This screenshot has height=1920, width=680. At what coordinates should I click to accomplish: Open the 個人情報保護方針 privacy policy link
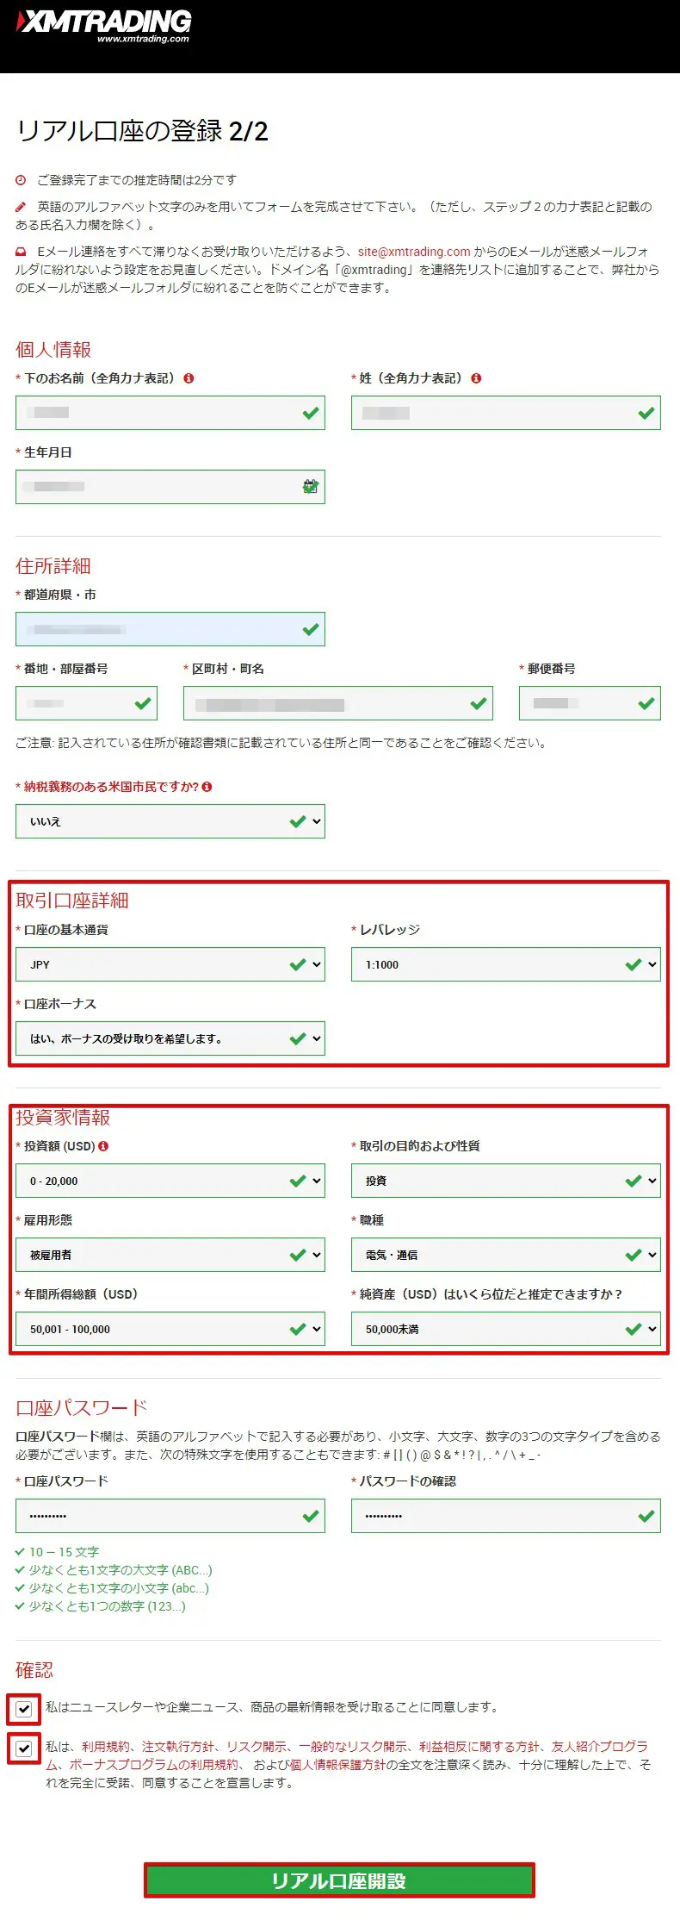pyautogui.click(x=337, y=1764)
